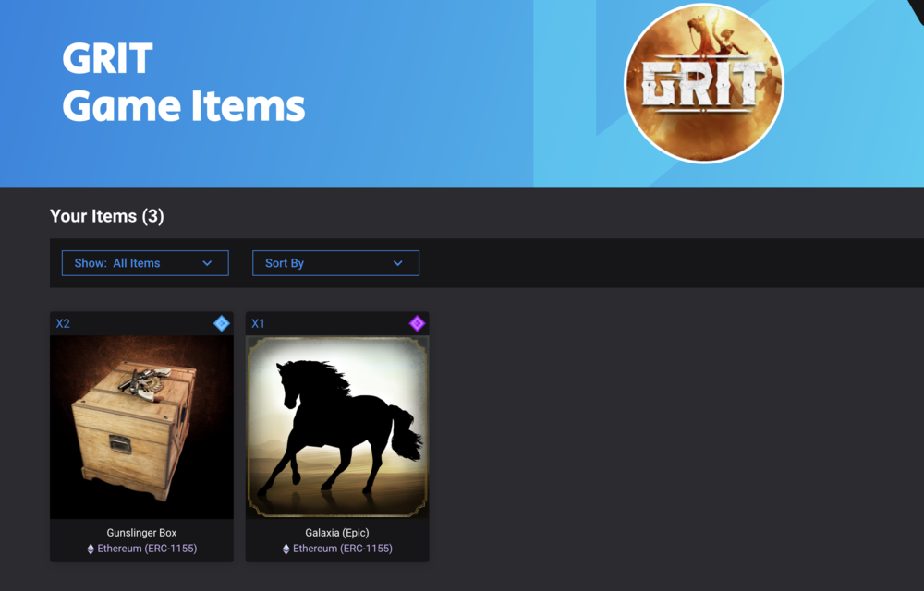The image size is (924, 591).
Task: Click the Gunslinger Box item name
Action: pos(141,533)
